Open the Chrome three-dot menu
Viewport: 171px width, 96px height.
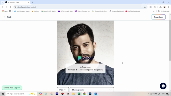[169, 7]
